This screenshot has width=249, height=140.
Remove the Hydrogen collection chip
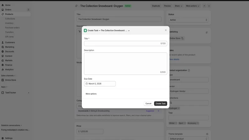[179, 108]
